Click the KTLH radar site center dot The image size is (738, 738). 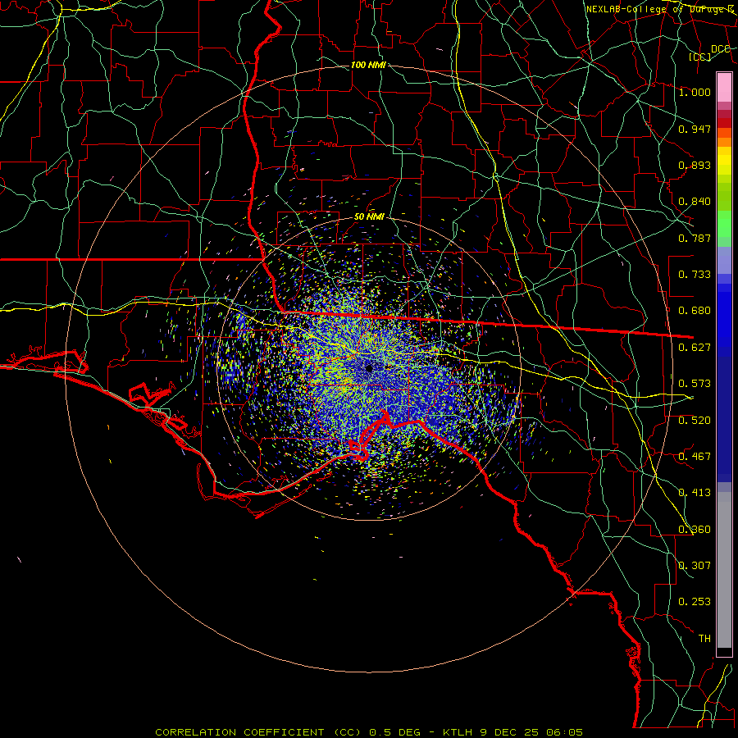370,368
